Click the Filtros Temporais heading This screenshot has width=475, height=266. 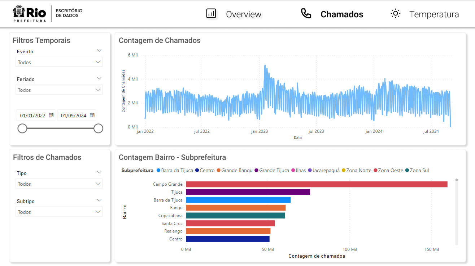42,40
